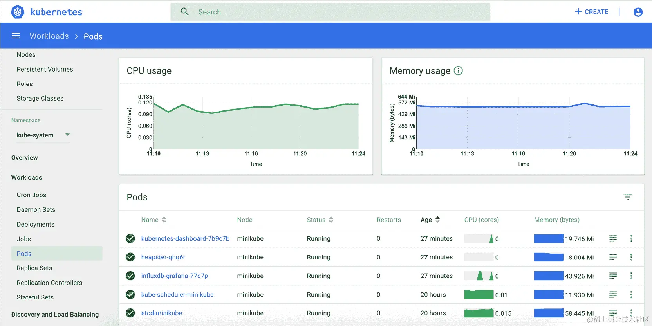Click status checkmark for etcd-minikube
Image resolution: width=652 pixels, height=326 pixels.
click(130, 313)
